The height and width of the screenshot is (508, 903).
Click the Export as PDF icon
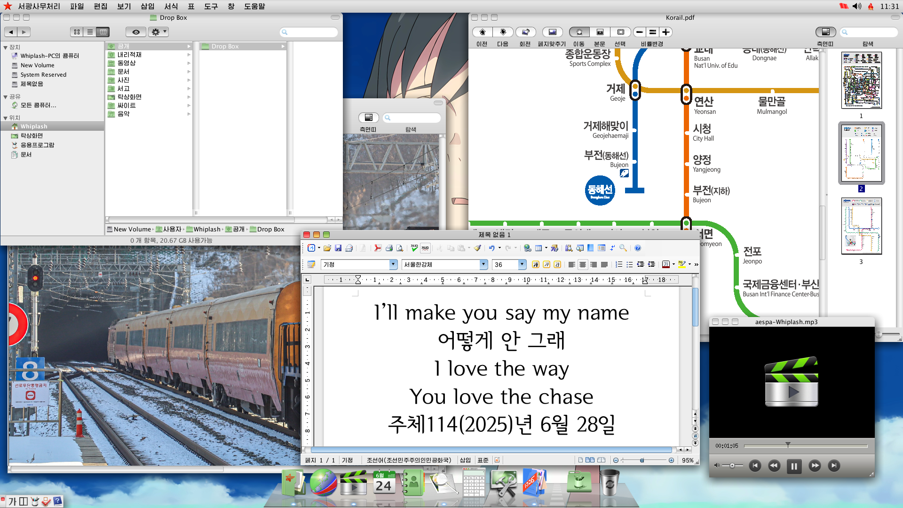pos(377,248)
